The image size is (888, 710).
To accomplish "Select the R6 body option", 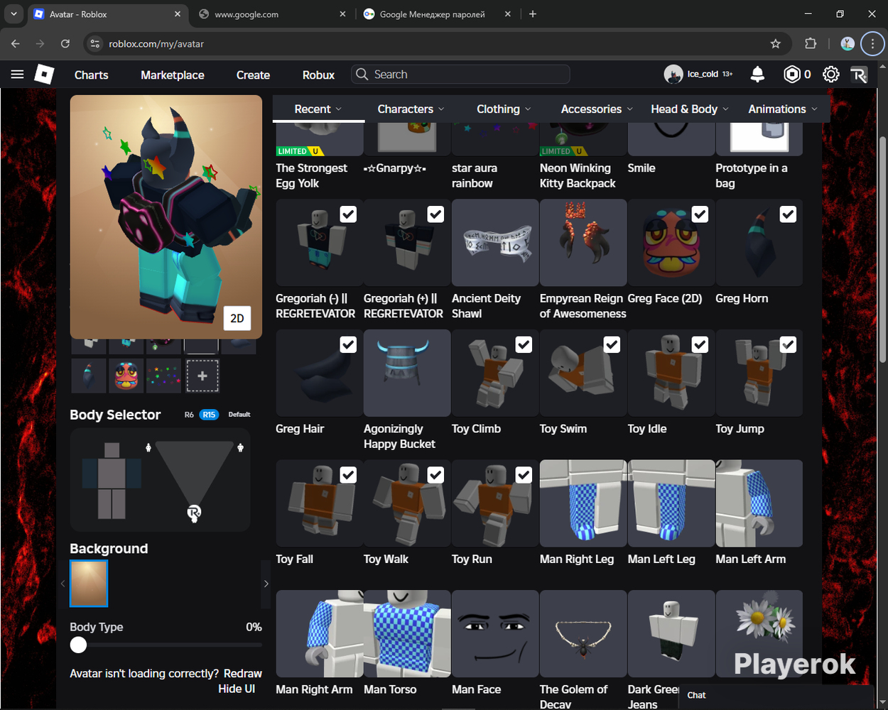I will click(x=189, y=415).
